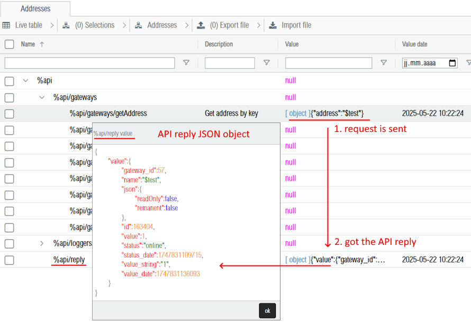Open the calendar picker in Value date filter

coord(452,63)
